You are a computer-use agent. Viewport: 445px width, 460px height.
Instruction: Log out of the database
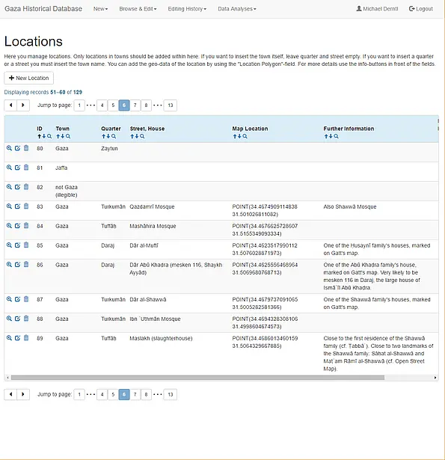421,9
